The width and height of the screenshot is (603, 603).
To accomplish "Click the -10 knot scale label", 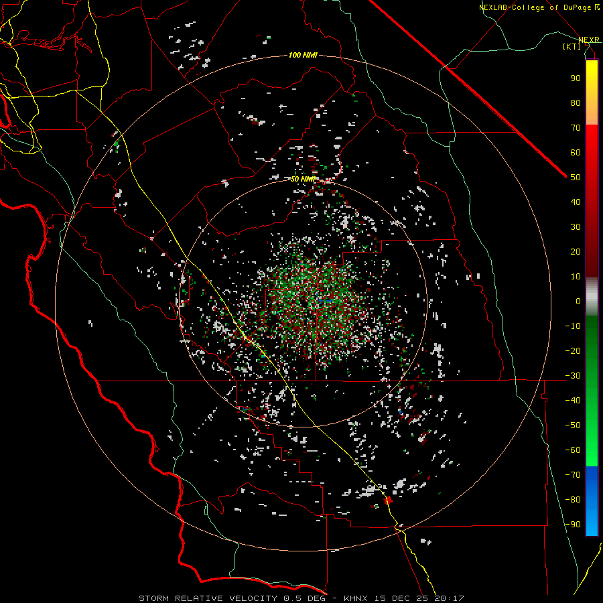I will [x=573, y=326].
